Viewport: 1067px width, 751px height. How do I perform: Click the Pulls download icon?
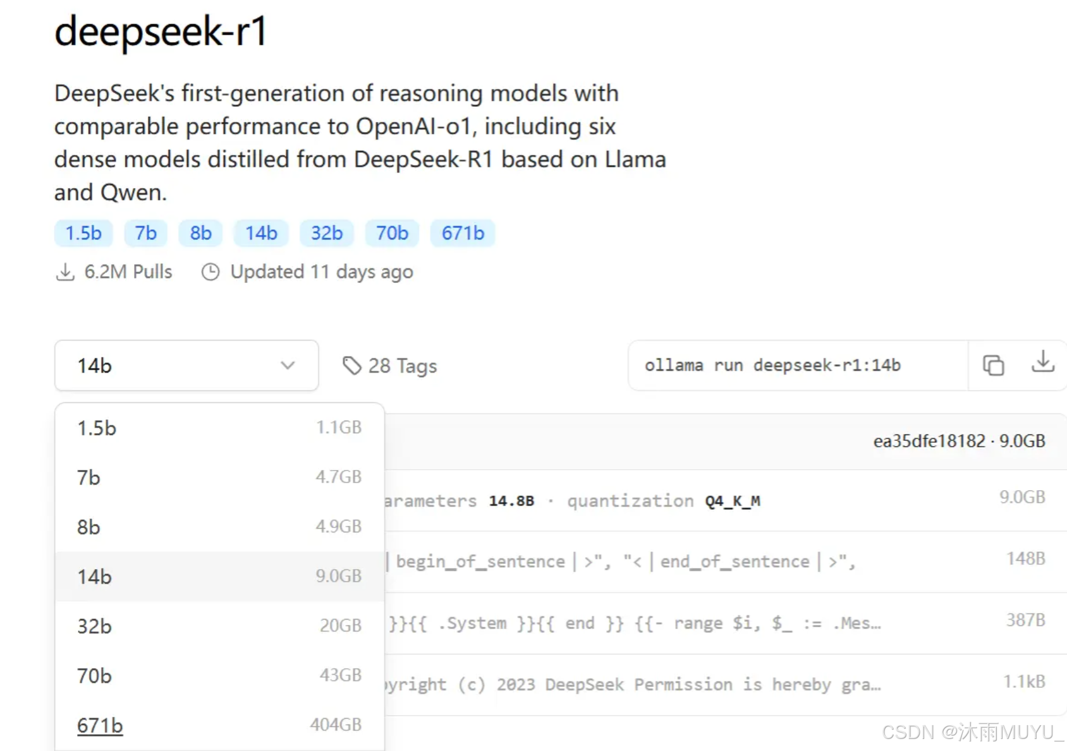coord(64,272)
